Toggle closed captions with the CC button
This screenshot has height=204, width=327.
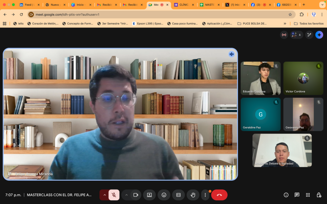coord(179,195)
